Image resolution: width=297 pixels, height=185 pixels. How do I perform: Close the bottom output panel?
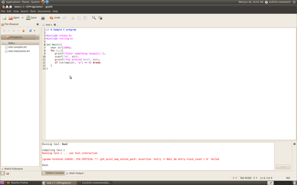[x=294, y=144]
